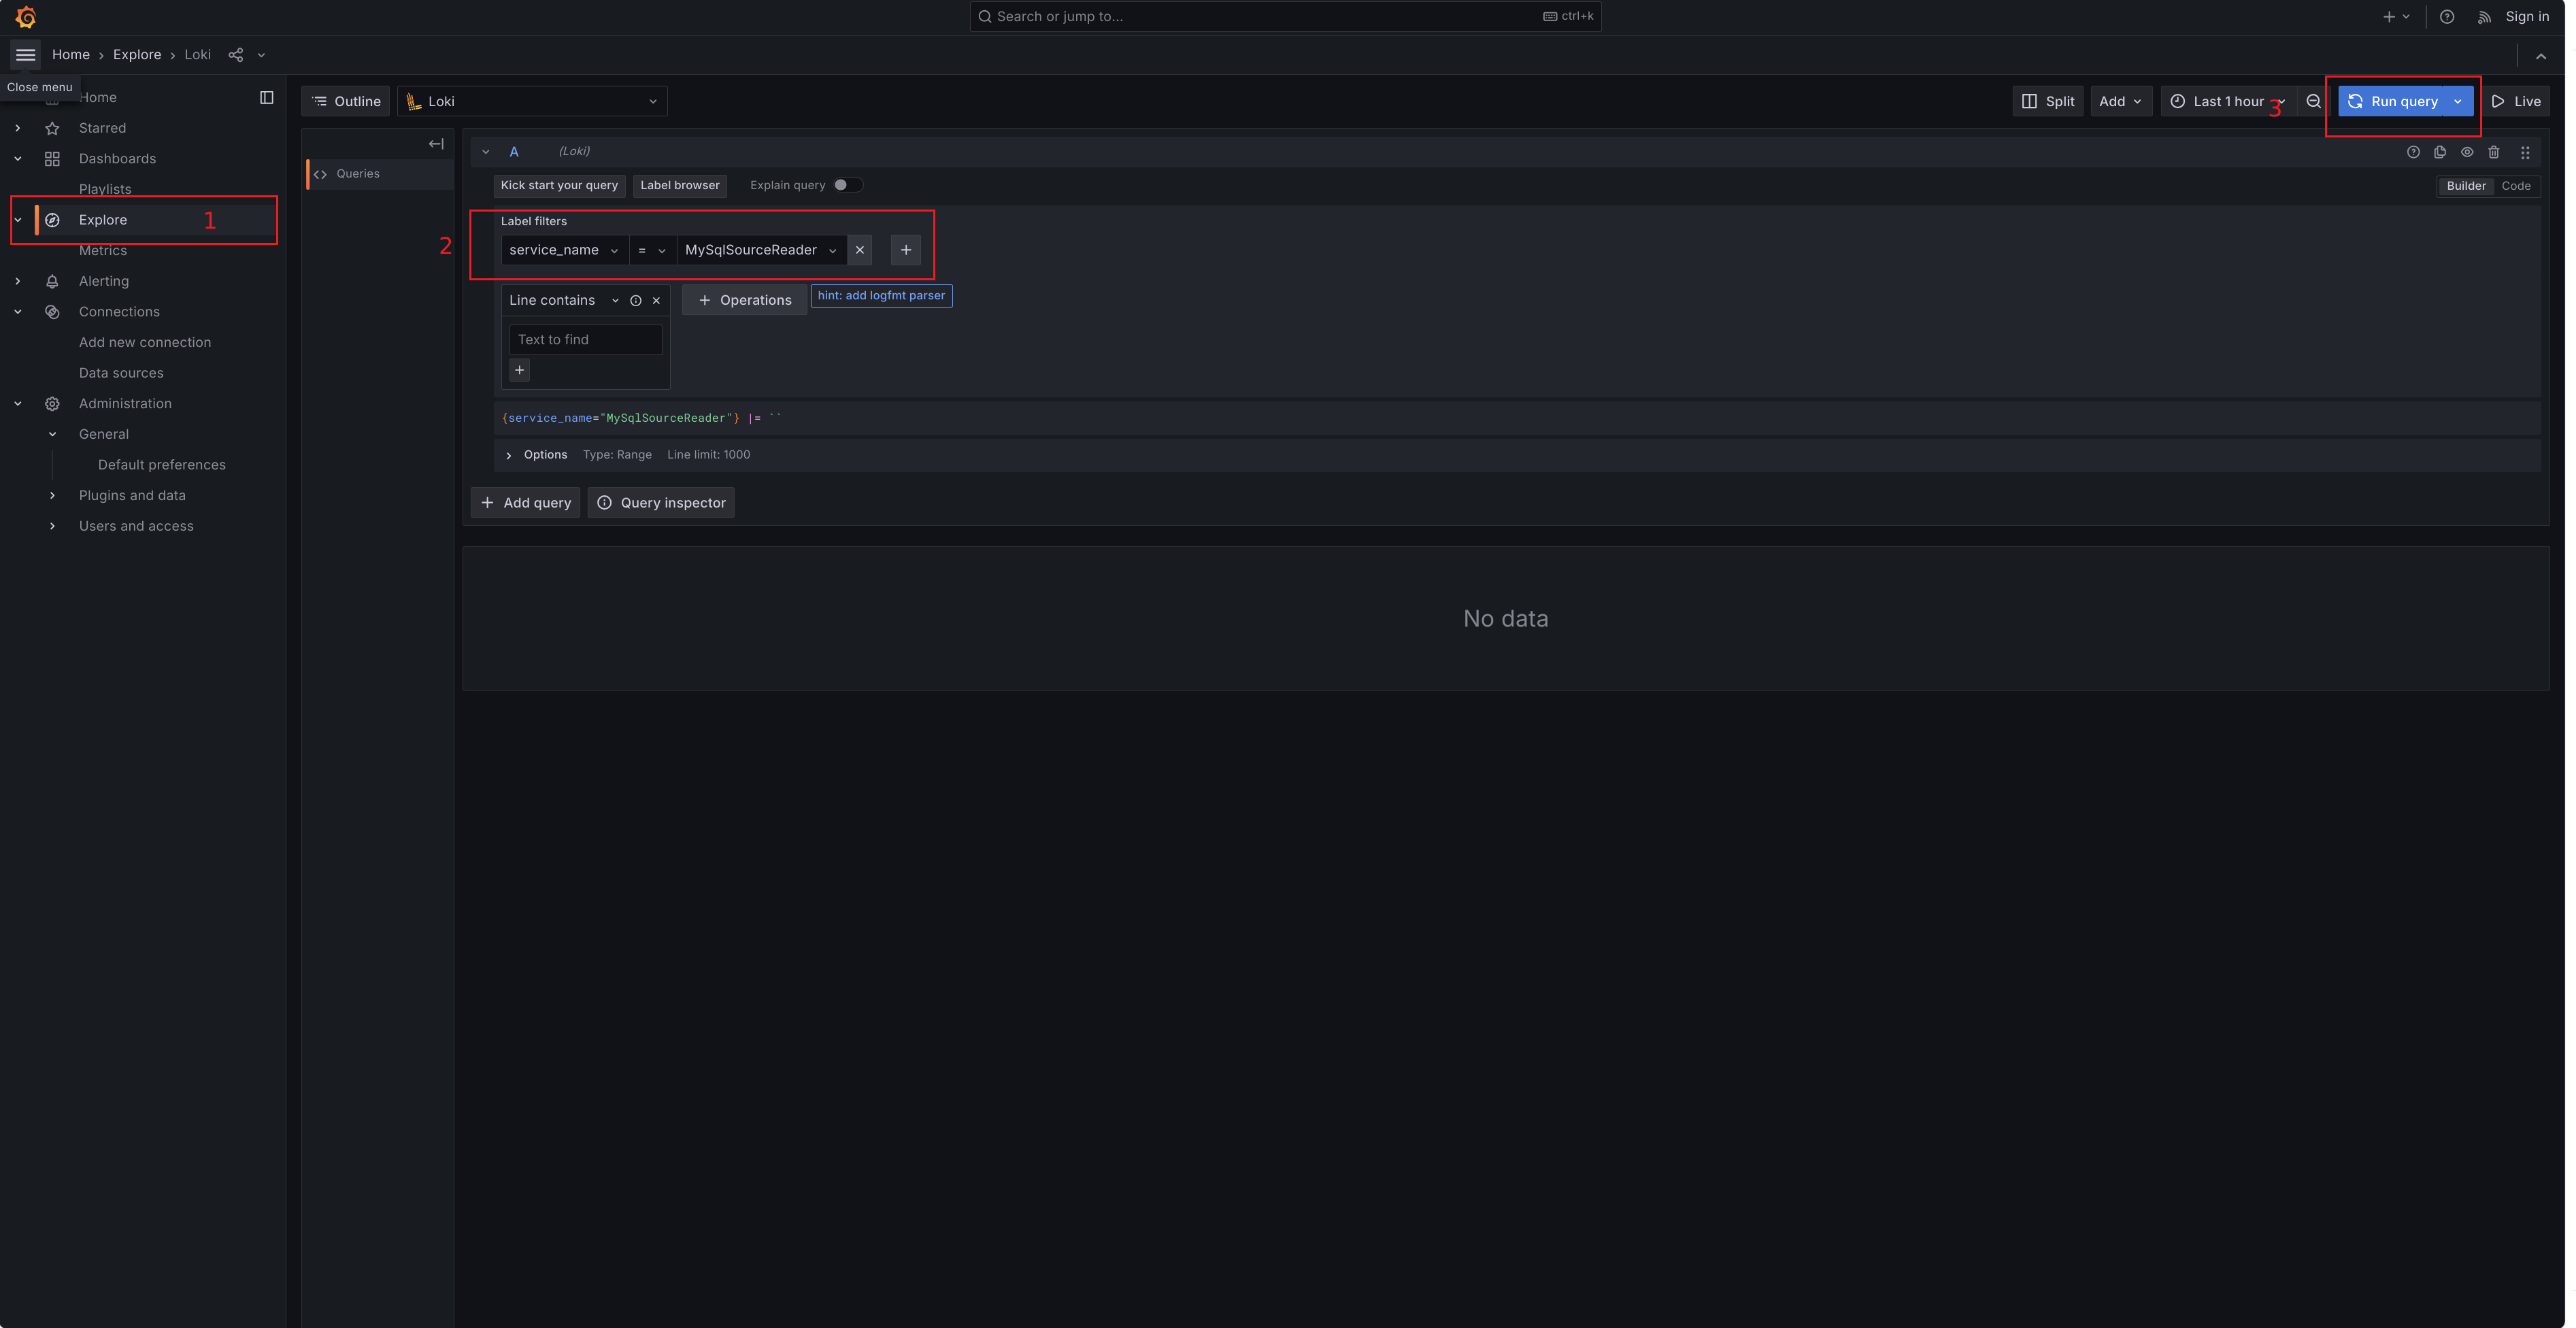Viewport: 2576px width, 1328px height.
Task: Open the Last 1 hour time picker
Action: 2227,101
